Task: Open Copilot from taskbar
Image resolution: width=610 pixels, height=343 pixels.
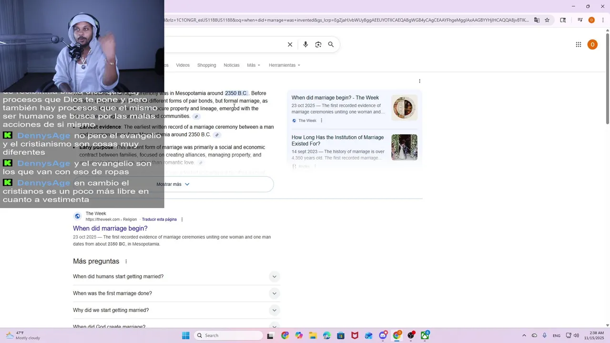Action: click(299, 335)
